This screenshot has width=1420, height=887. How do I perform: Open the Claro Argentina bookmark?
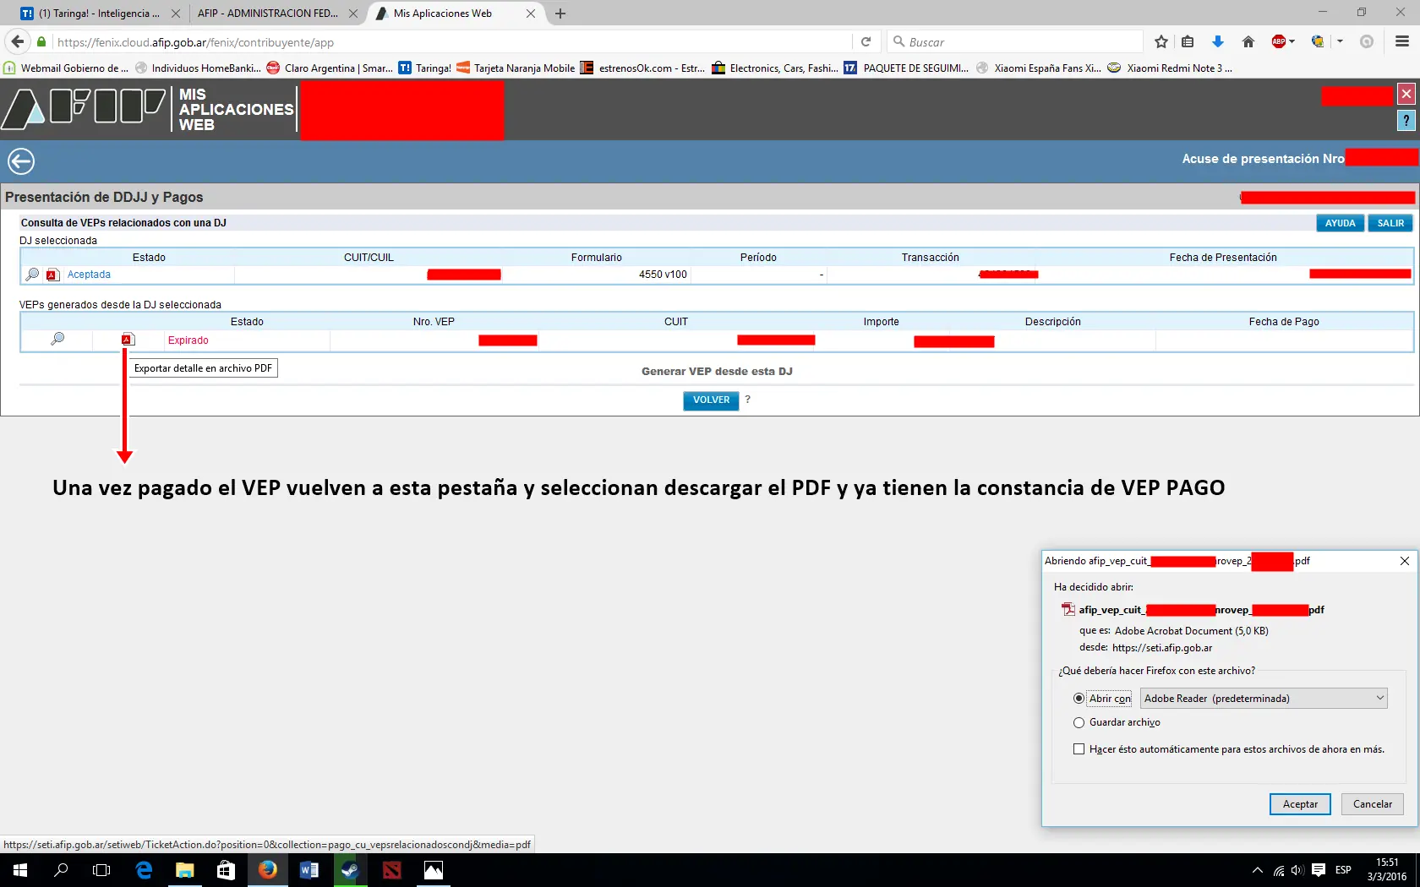(330, 68)
